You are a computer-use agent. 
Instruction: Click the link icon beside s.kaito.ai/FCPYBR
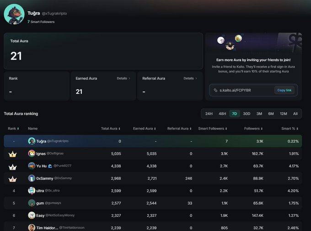[215, 90]
